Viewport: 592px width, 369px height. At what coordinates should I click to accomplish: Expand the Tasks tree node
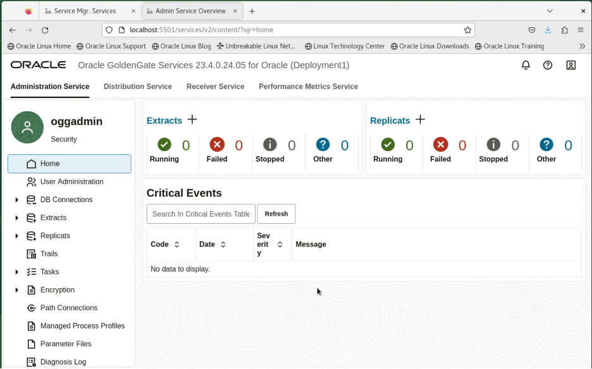pos(16,272)
